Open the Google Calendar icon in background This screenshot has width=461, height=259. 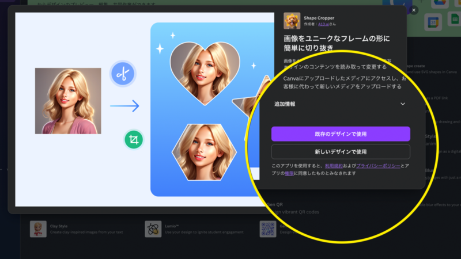(x=433, y=22)
